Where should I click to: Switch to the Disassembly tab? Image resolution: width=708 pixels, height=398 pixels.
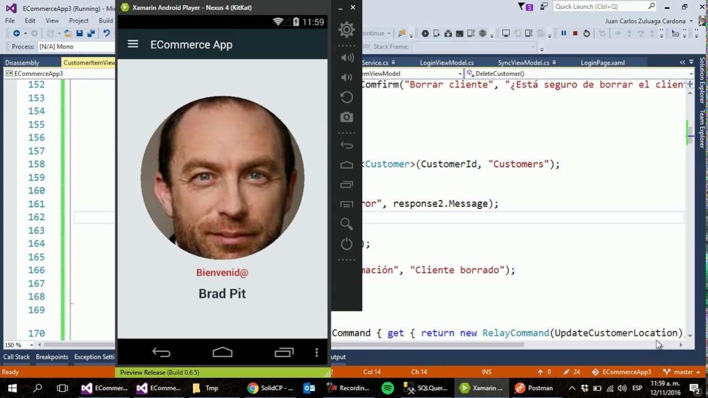click(22, 62)
